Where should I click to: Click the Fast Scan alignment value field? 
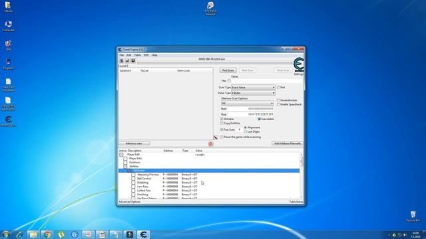pyautogui.click(x=239, y=129)
